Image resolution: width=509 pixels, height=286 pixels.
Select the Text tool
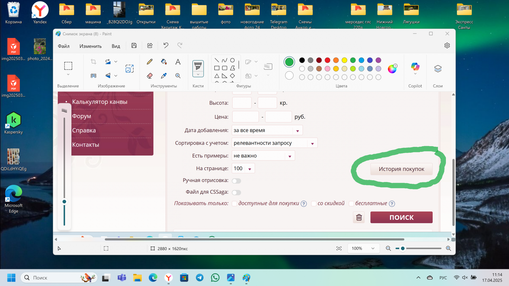pos(178,62)
